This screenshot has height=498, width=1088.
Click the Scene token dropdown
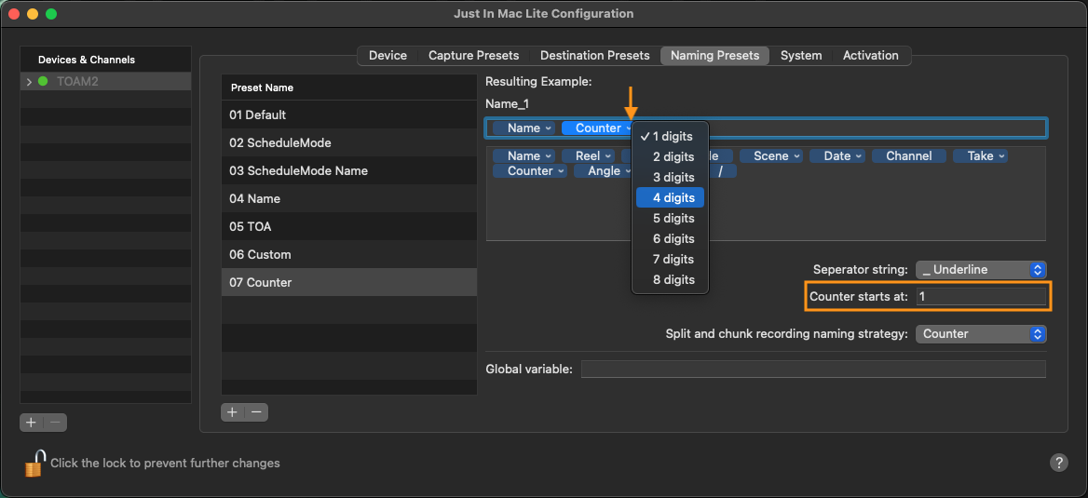click(x=771, y=156)
